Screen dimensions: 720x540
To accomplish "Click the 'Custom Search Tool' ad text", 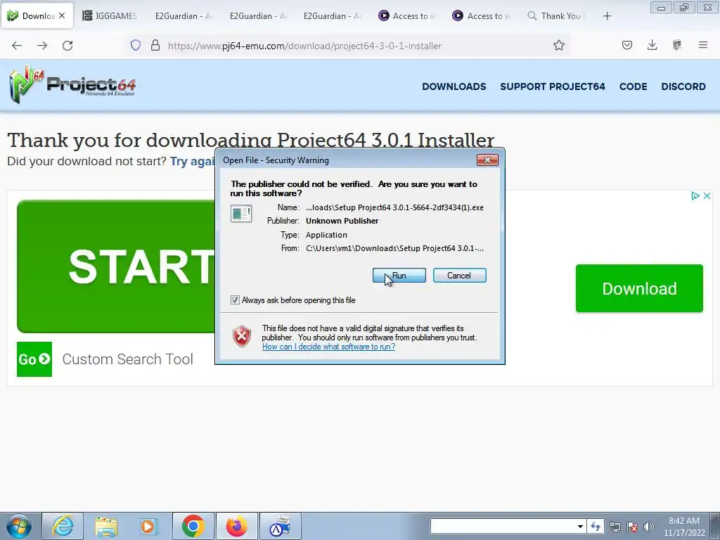I will [x=128, y=359].
